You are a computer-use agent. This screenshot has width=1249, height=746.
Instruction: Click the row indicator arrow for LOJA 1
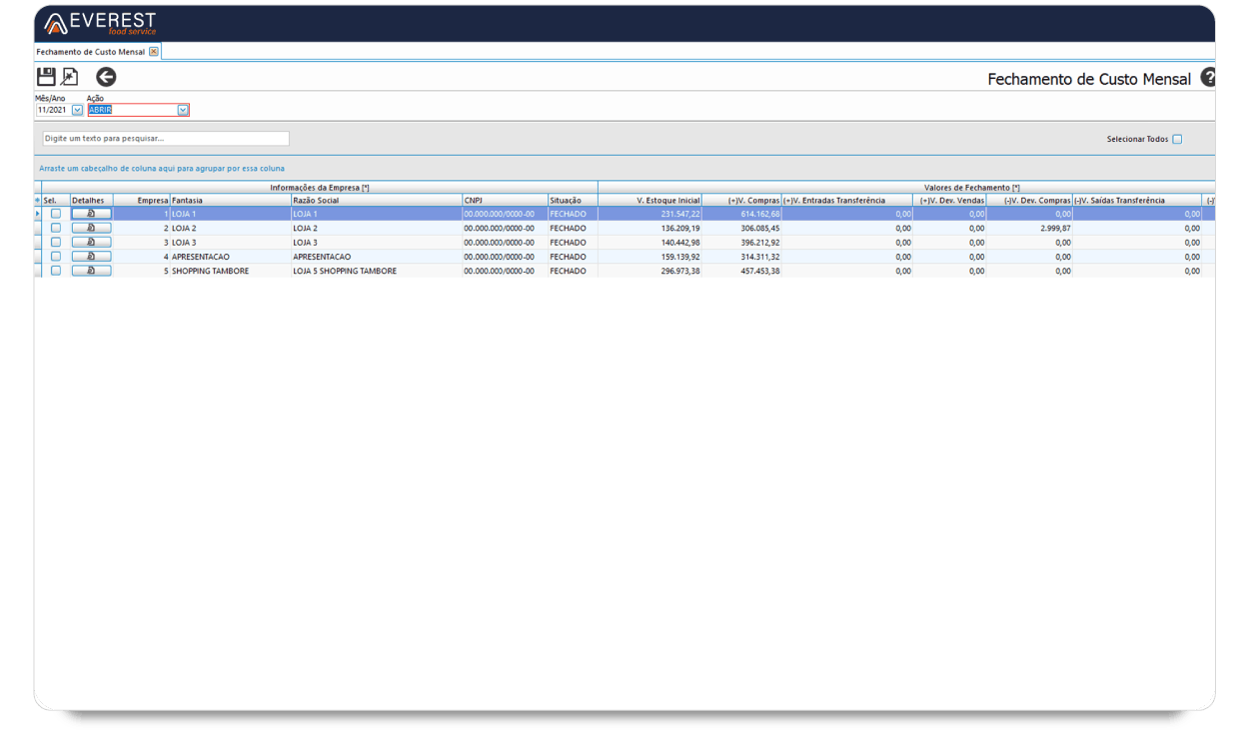pyautogui.click(x=38, y=214)
